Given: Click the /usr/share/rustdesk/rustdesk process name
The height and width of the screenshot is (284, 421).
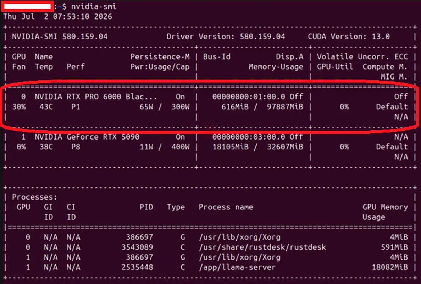Looking at the screenshot, I should (262, 247).
